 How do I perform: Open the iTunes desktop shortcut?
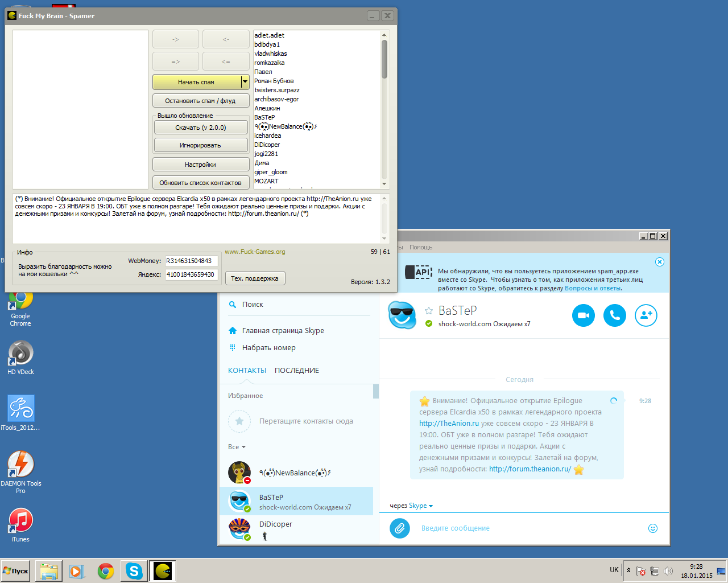[x=20, y=524]
